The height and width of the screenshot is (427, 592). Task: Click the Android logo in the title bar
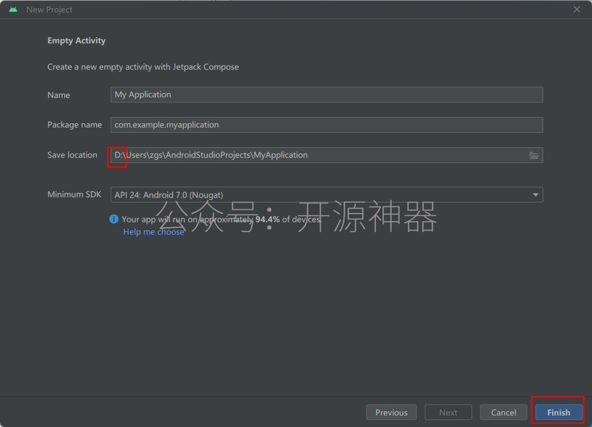13,9
